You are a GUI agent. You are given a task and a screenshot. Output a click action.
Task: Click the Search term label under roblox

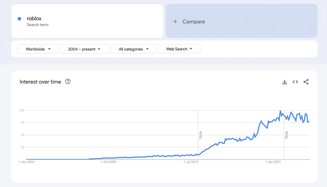(37, 25)
